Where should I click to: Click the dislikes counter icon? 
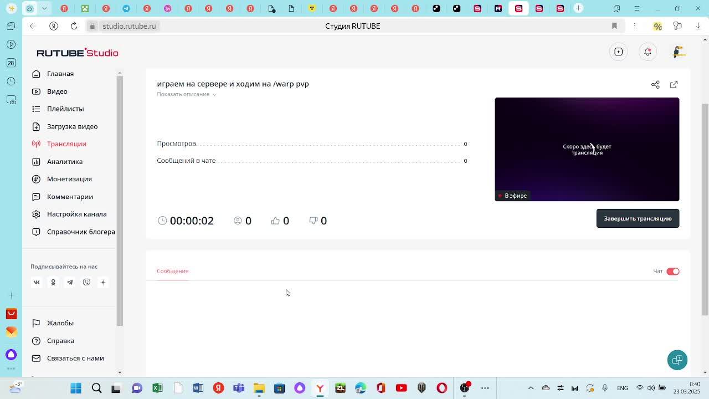[313, 221]
